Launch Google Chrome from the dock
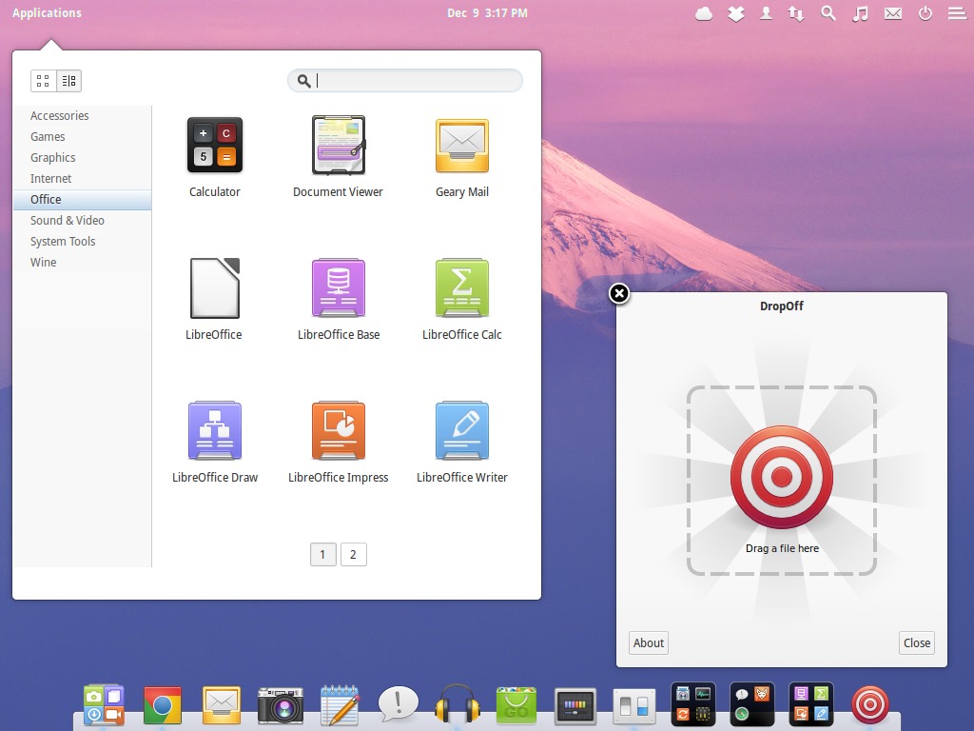Screen dimensions: 974x731 coord(162,704)
